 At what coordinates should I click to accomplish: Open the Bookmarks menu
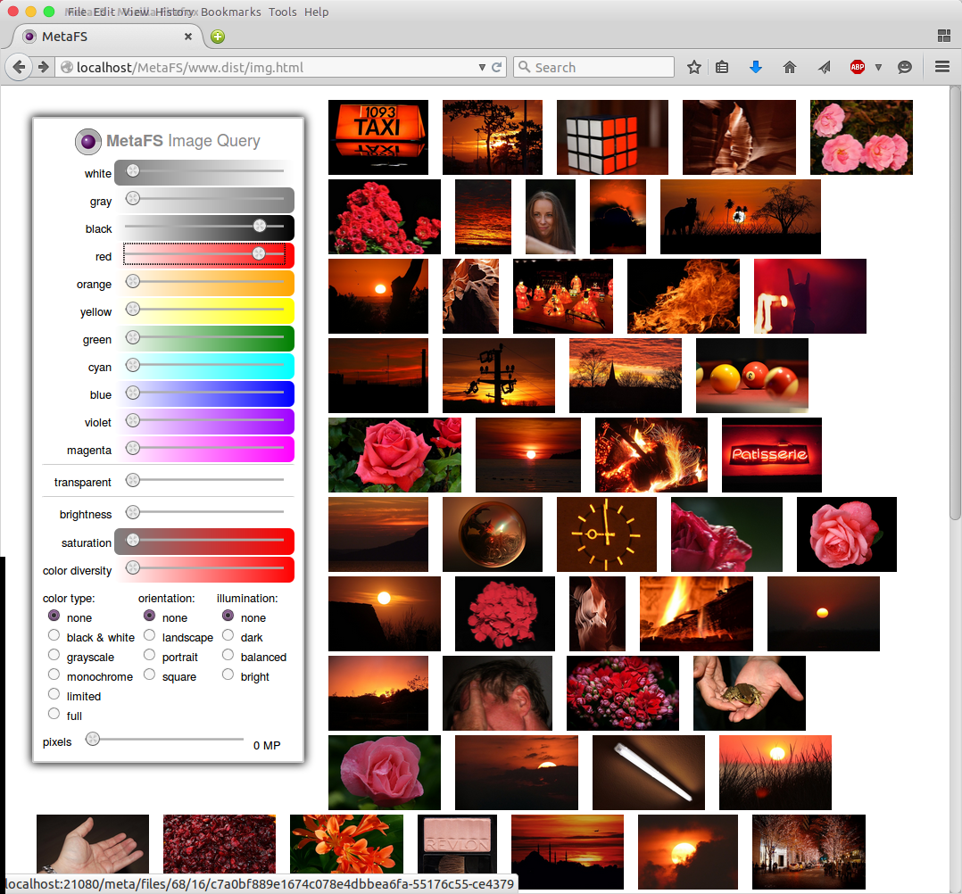click(230, 12)
